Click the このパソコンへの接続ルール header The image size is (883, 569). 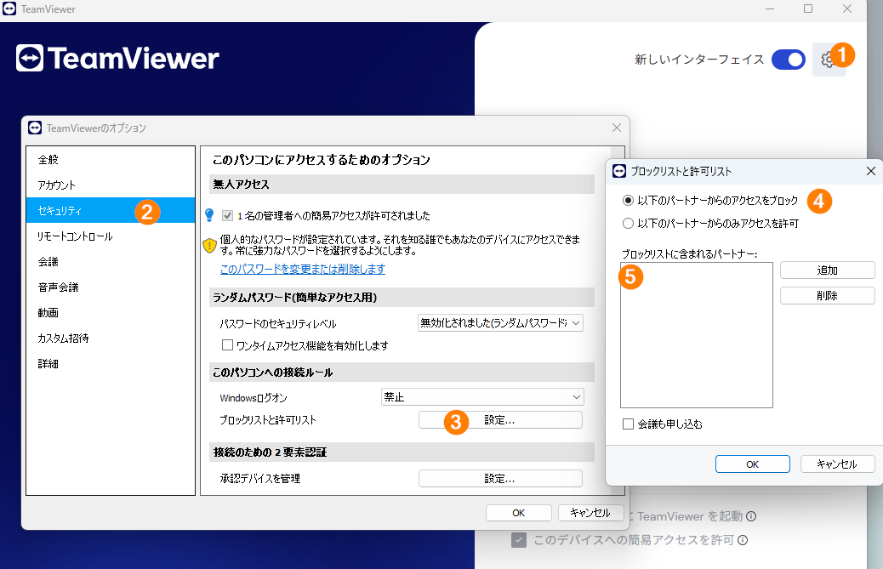(x=402, y=372)
